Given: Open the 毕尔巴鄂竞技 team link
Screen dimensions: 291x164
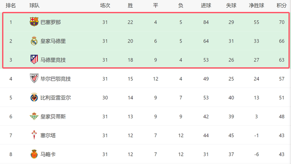Looking at the screenshot, I should click(x=55, y=79).
